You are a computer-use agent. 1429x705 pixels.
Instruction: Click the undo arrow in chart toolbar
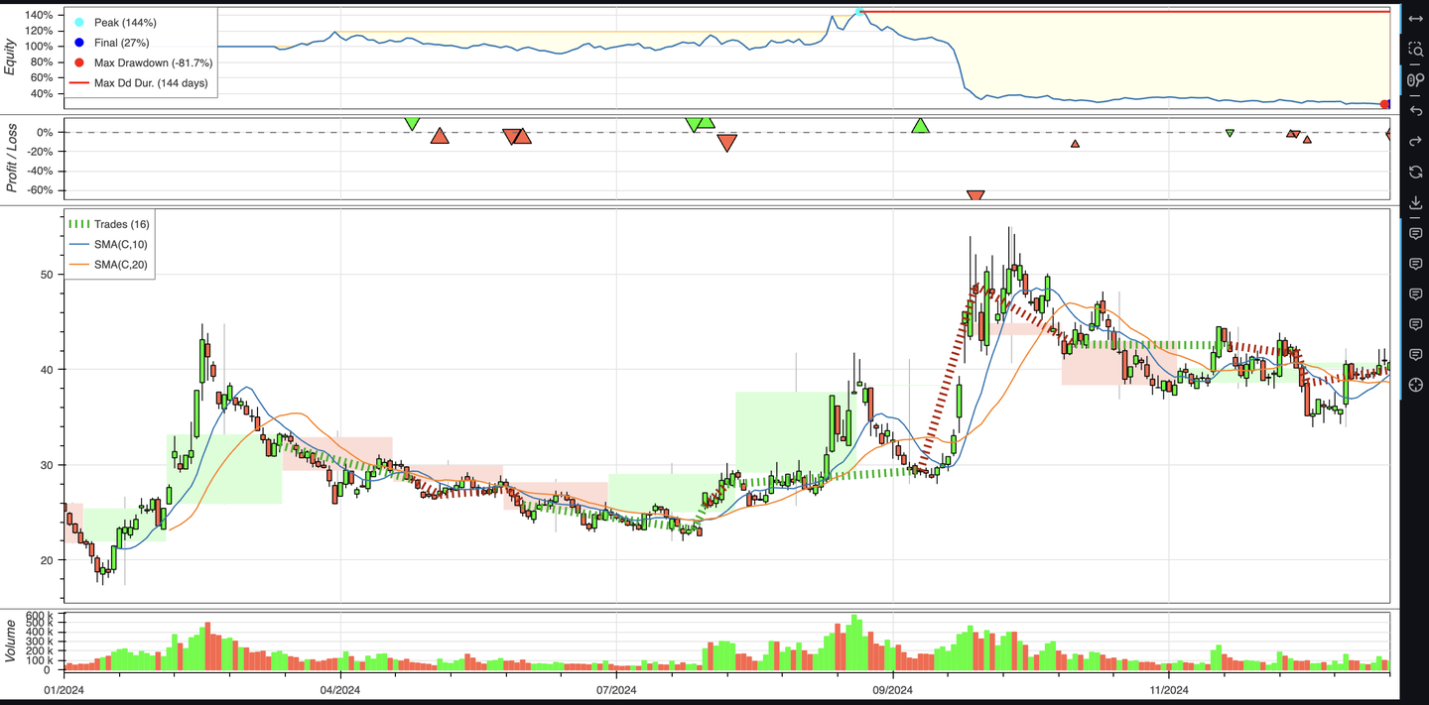(1416, 110)
